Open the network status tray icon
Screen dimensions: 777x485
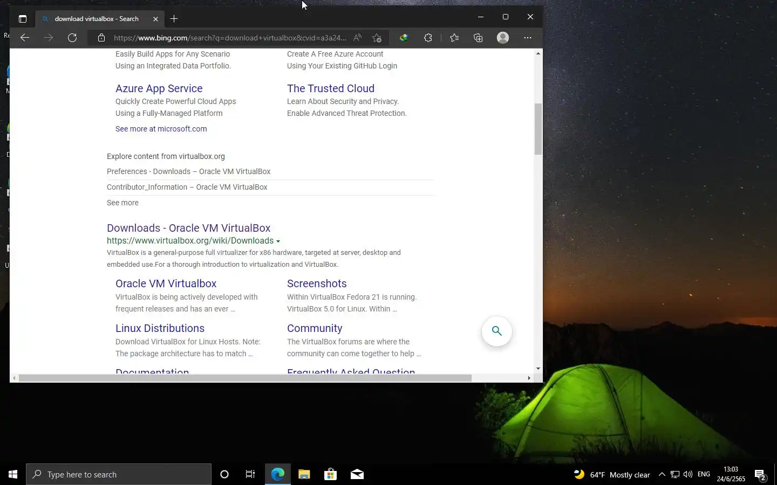pyautogui.click(x=675, y=474)
